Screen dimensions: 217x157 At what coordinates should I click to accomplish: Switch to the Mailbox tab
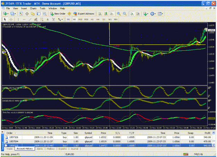tap(51, 149)
